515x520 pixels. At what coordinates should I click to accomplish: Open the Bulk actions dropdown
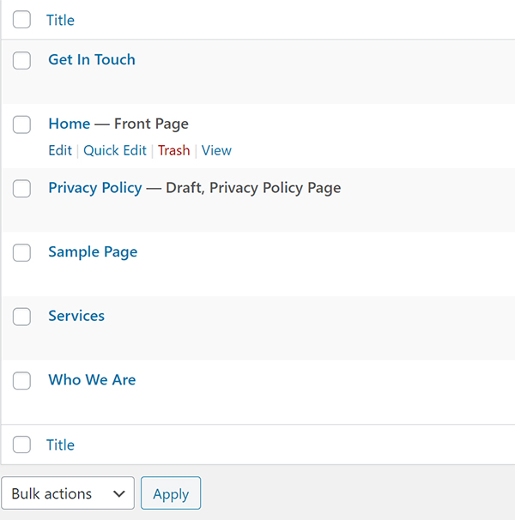click(x=68, y=493)
